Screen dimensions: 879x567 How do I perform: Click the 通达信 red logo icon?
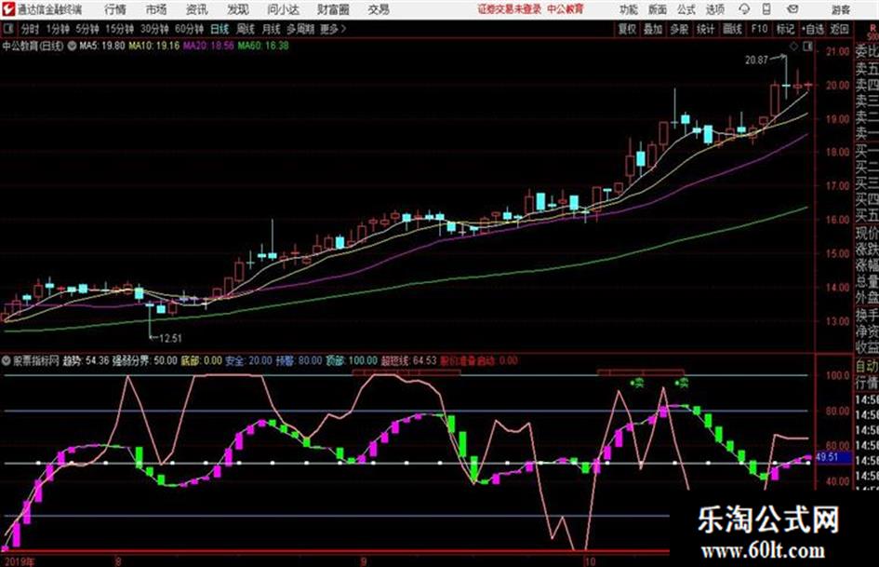(7, 9)
